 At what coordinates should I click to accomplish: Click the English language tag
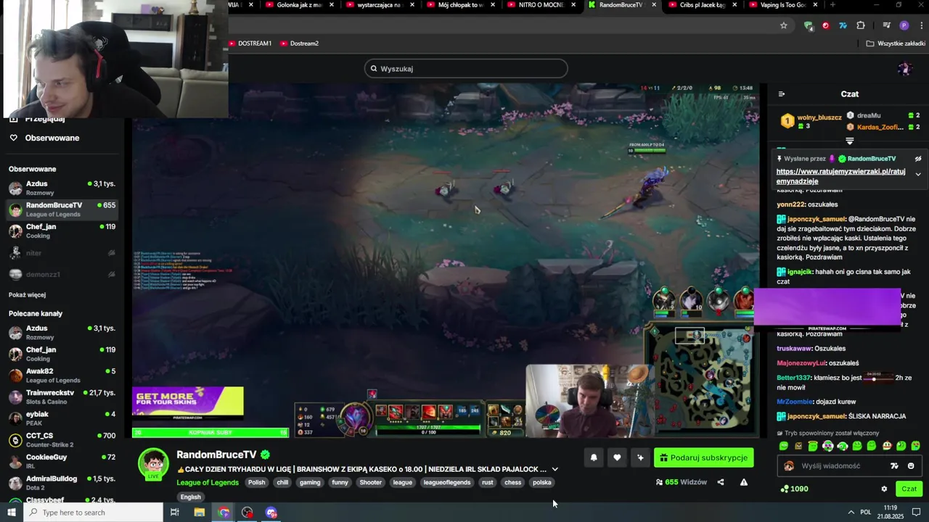tap(191, 497)
